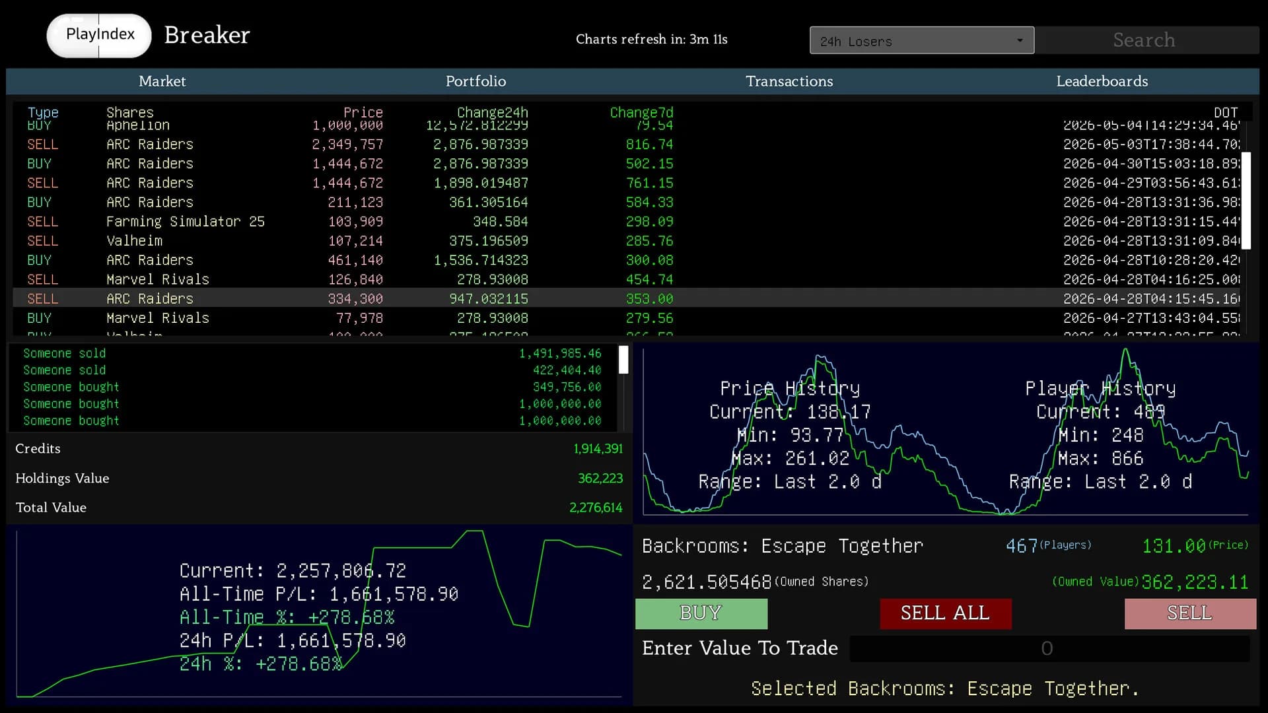
Task: Select the SELL Valheim 107,214 row
Action: [x=627, y=241]
